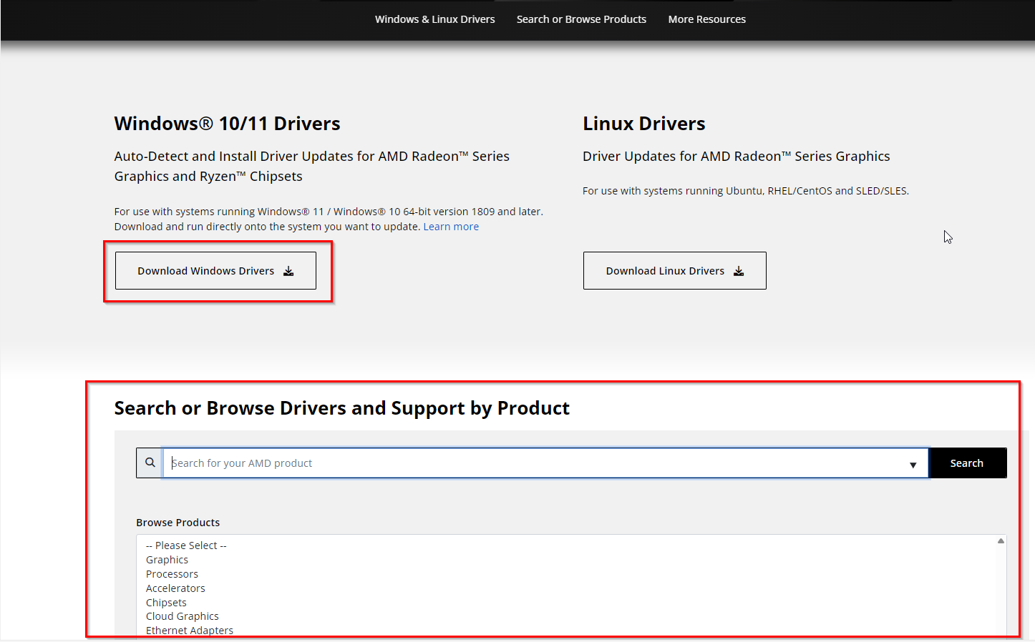This screenshot has height=642, width=1035.
Task: Click the Download Windows Drivers button
Action: (x=215, y=271)
